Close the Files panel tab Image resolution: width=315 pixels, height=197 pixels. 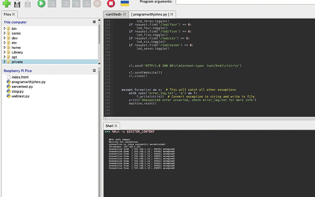[x=13, y=14]
